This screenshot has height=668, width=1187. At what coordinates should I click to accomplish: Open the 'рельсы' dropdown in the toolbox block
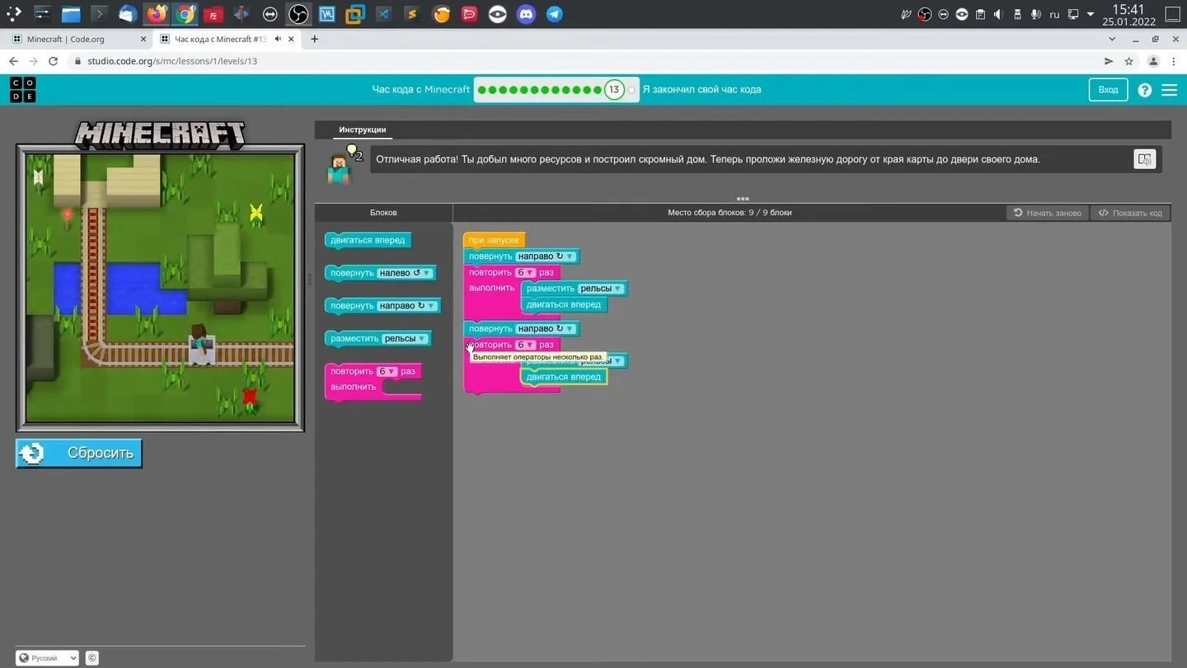[x=406, y=339]
